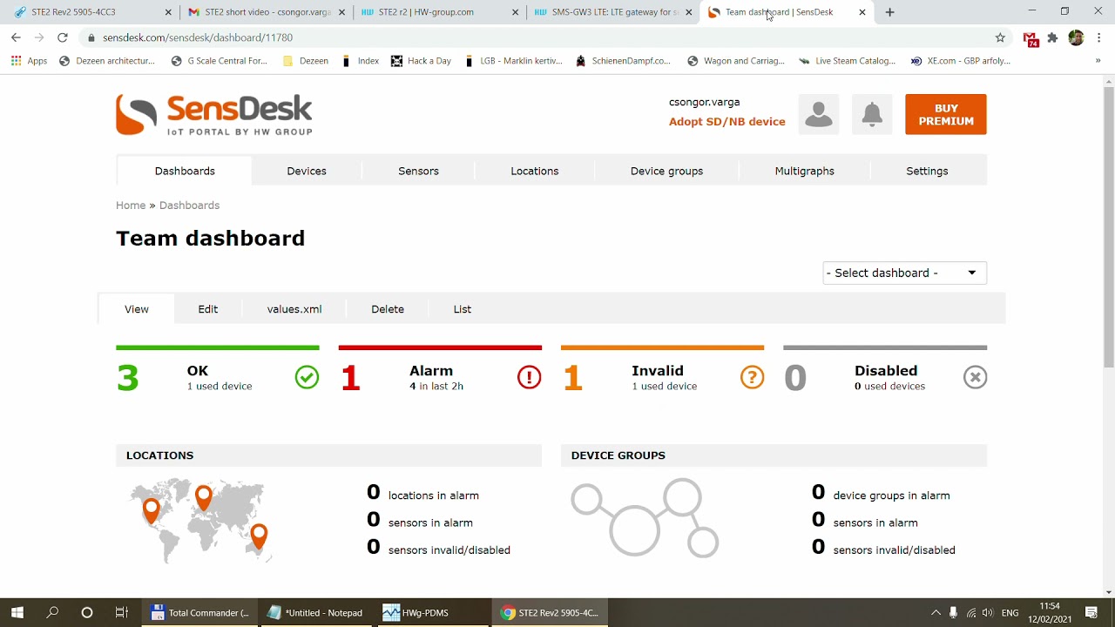Close the Team dashboard SensDesk tab

click(862, 12)
